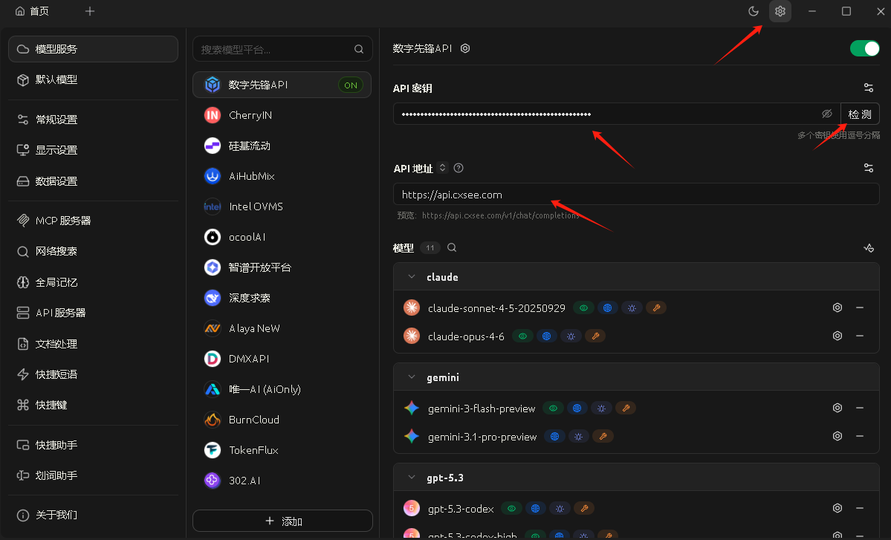
Task: Go to 默认模型 settings
Action: [x=56, y=79]
